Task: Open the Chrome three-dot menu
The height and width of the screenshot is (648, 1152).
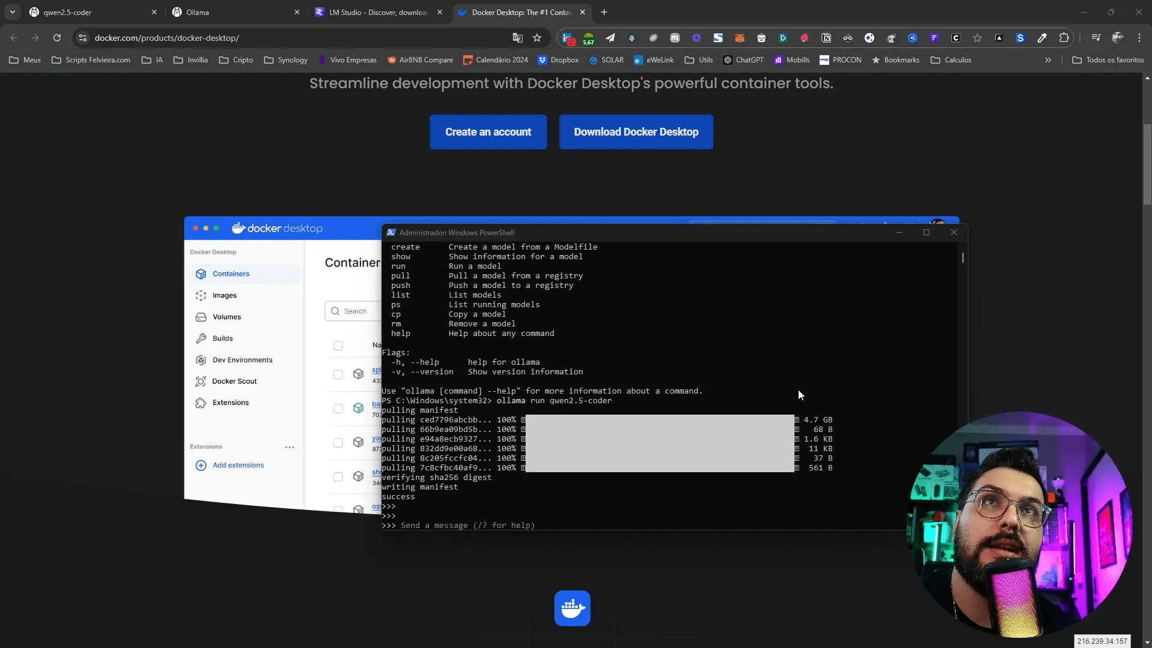Action: point(1139,38)
